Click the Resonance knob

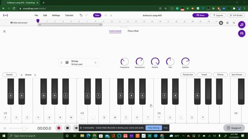140,62
